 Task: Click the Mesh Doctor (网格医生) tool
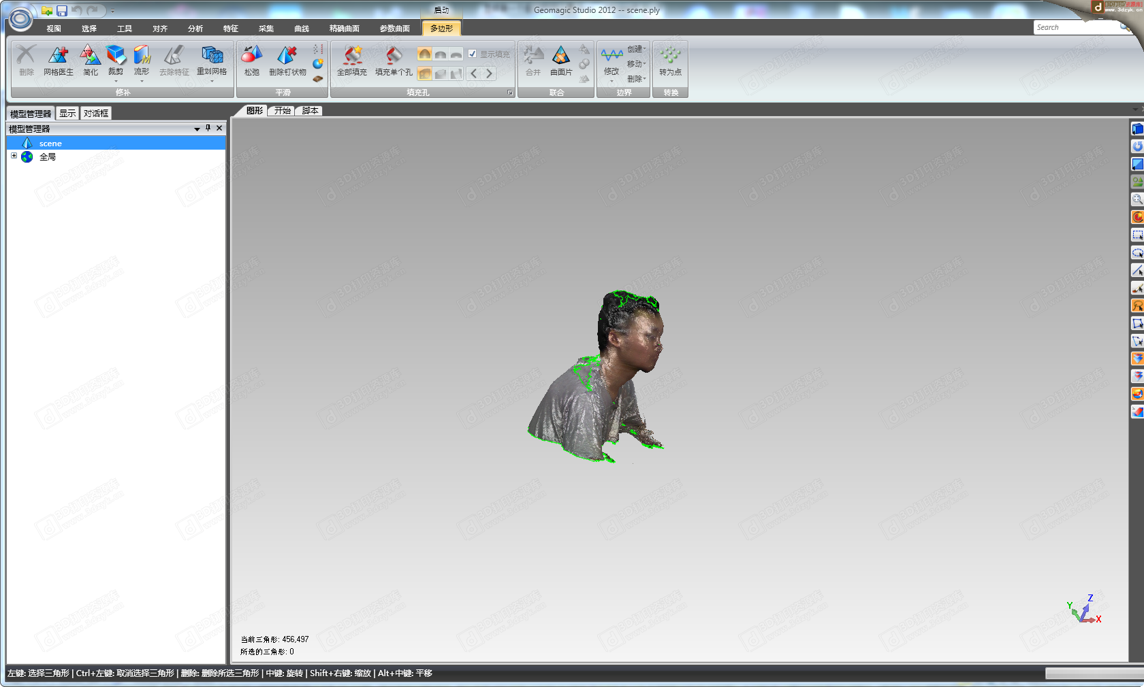pyautogui.click(x=59, y=60)
